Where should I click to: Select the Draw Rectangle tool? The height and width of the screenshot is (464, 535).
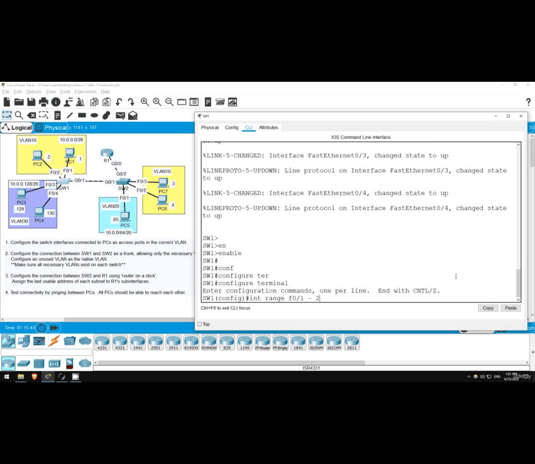(x=82, y=115)
